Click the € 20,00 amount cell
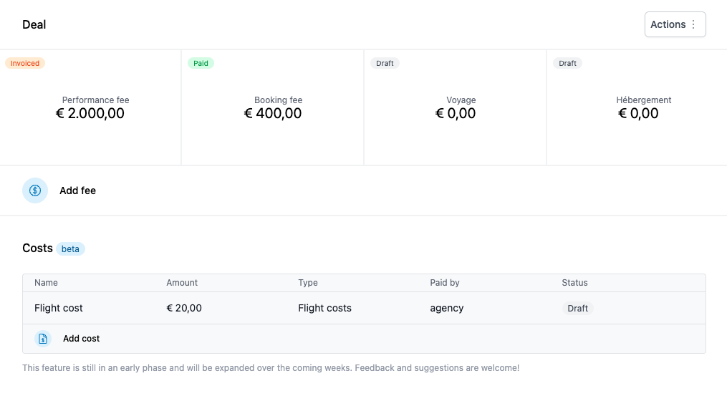 pos(184,308)
